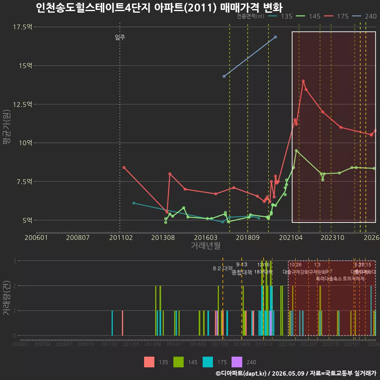Screen dimensions: 380x380
Task: Click the 201205 label under the volume chart
Action: (131, 344)
